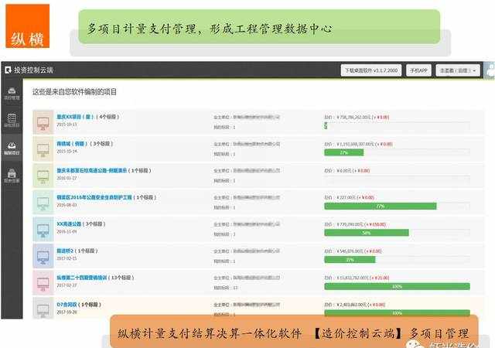This screenshot has height=348, width=495.
Task: Click the 投资控制云端 logo icon
Action: [9, 70]
